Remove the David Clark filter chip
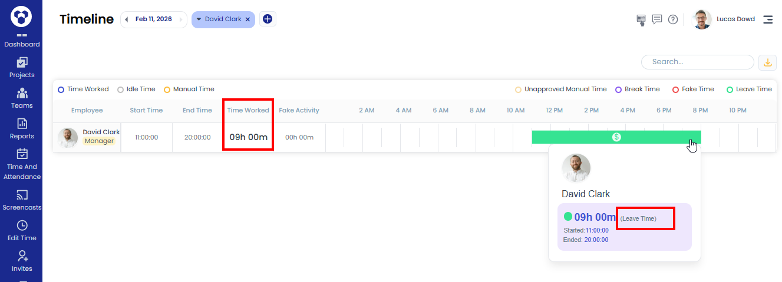 pos(248,19)
